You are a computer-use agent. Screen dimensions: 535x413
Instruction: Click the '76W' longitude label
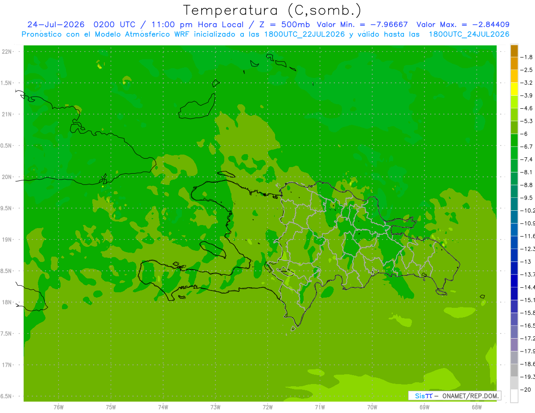58,407
